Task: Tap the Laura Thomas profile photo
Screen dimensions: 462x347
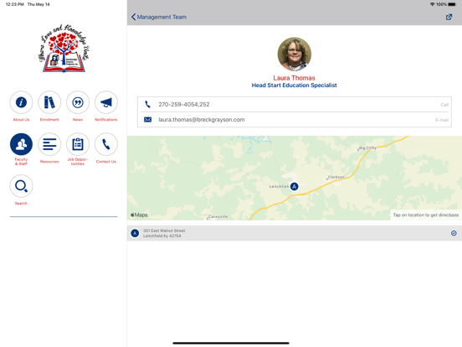Action: [295, 54]
